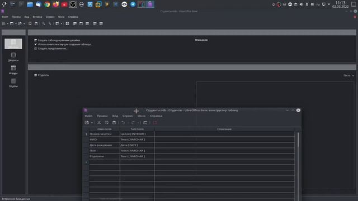Select Таблицы section in database sidebar

(x=13, y=44)
